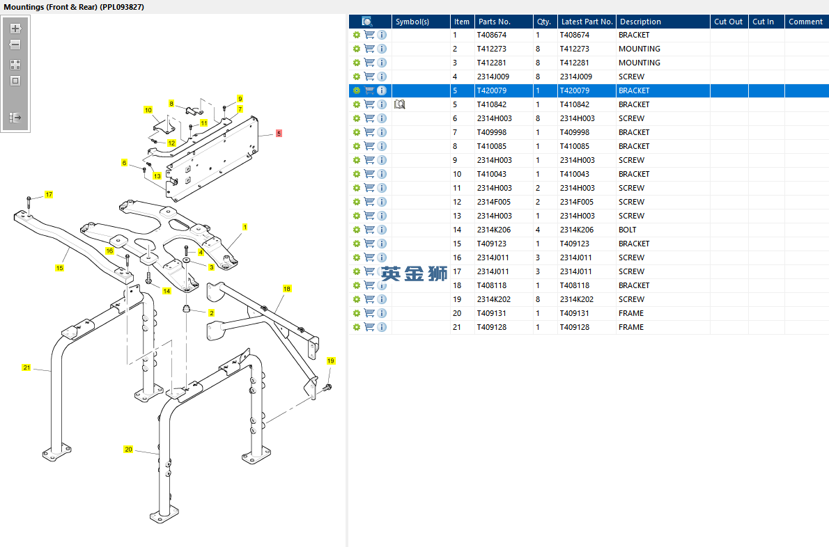The image size is (829, 547).
Task: Click the cart icon for FRAME T409128
Action: click(369, 327)
